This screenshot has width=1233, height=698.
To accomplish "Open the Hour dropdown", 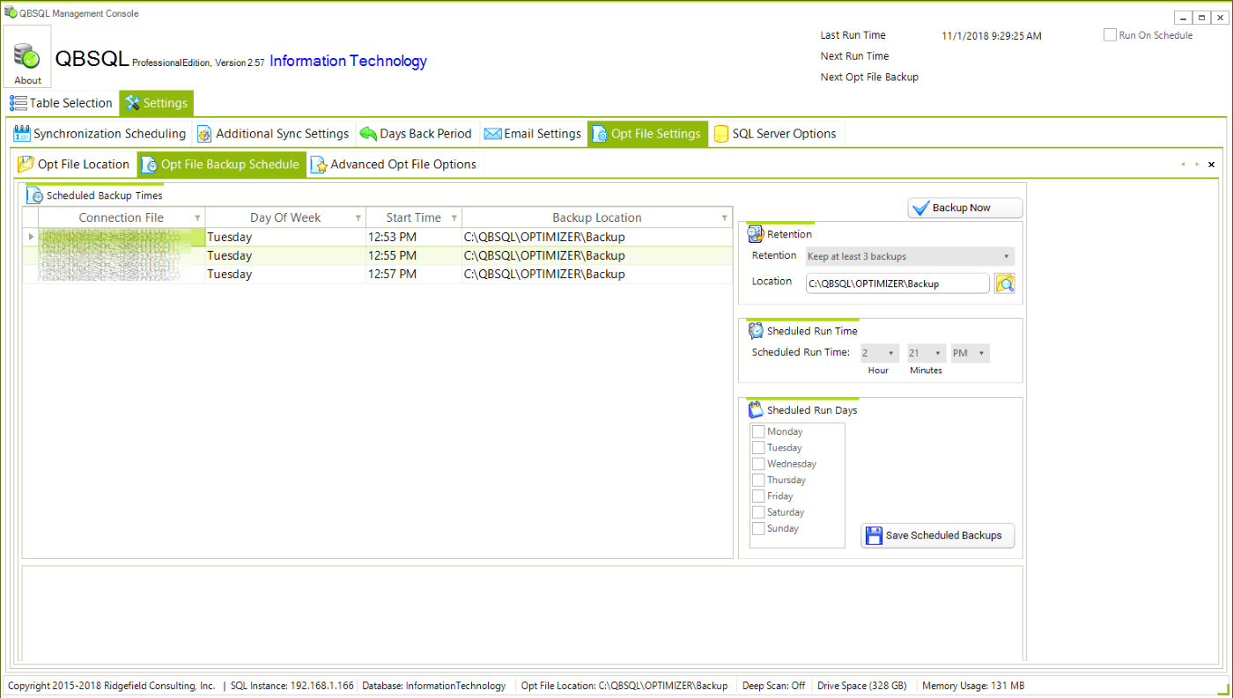I will click(879, 353).
